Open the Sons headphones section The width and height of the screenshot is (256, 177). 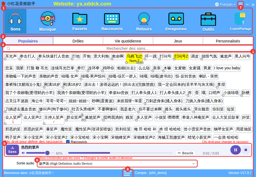15,21
